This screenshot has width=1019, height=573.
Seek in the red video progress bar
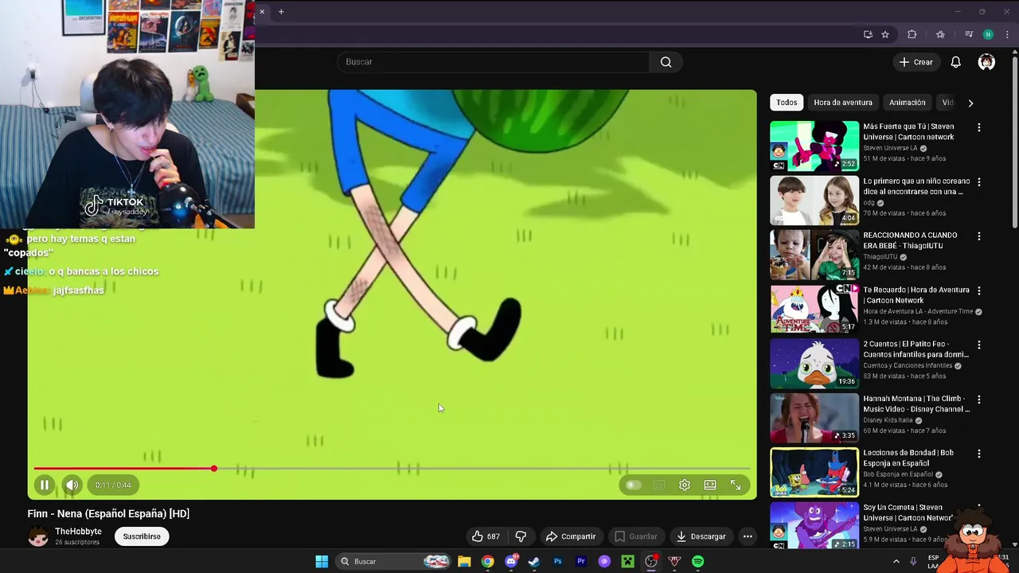[x=392, y=469]
